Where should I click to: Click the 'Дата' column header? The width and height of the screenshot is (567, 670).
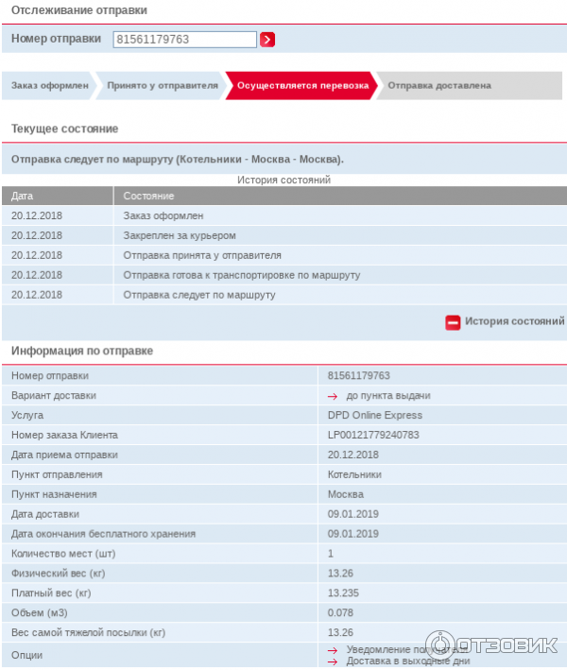[22, 196]
